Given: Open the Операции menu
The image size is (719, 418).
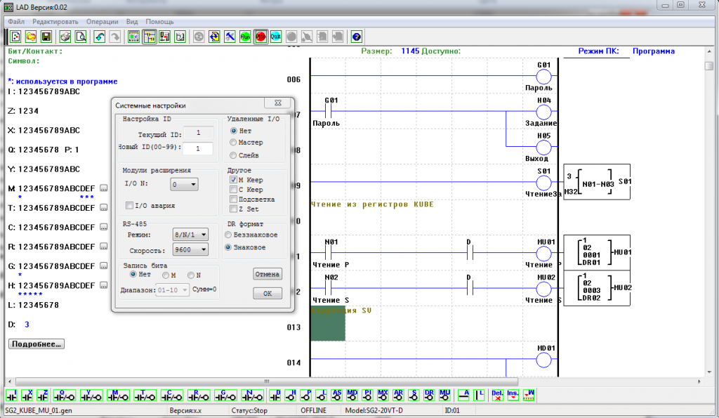Looking at the screenshot, I should (x=102, y=22).
